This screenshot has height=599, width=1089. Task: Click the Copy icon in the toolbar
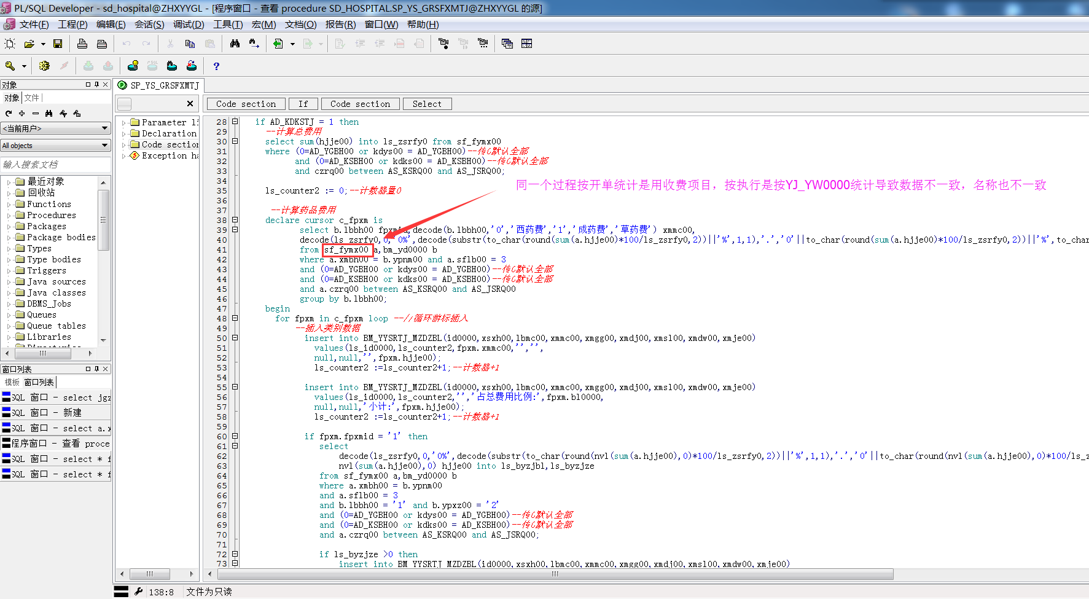[x=190, y=44]
